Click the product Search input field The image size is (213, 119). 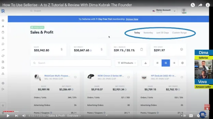pos(71,63)
